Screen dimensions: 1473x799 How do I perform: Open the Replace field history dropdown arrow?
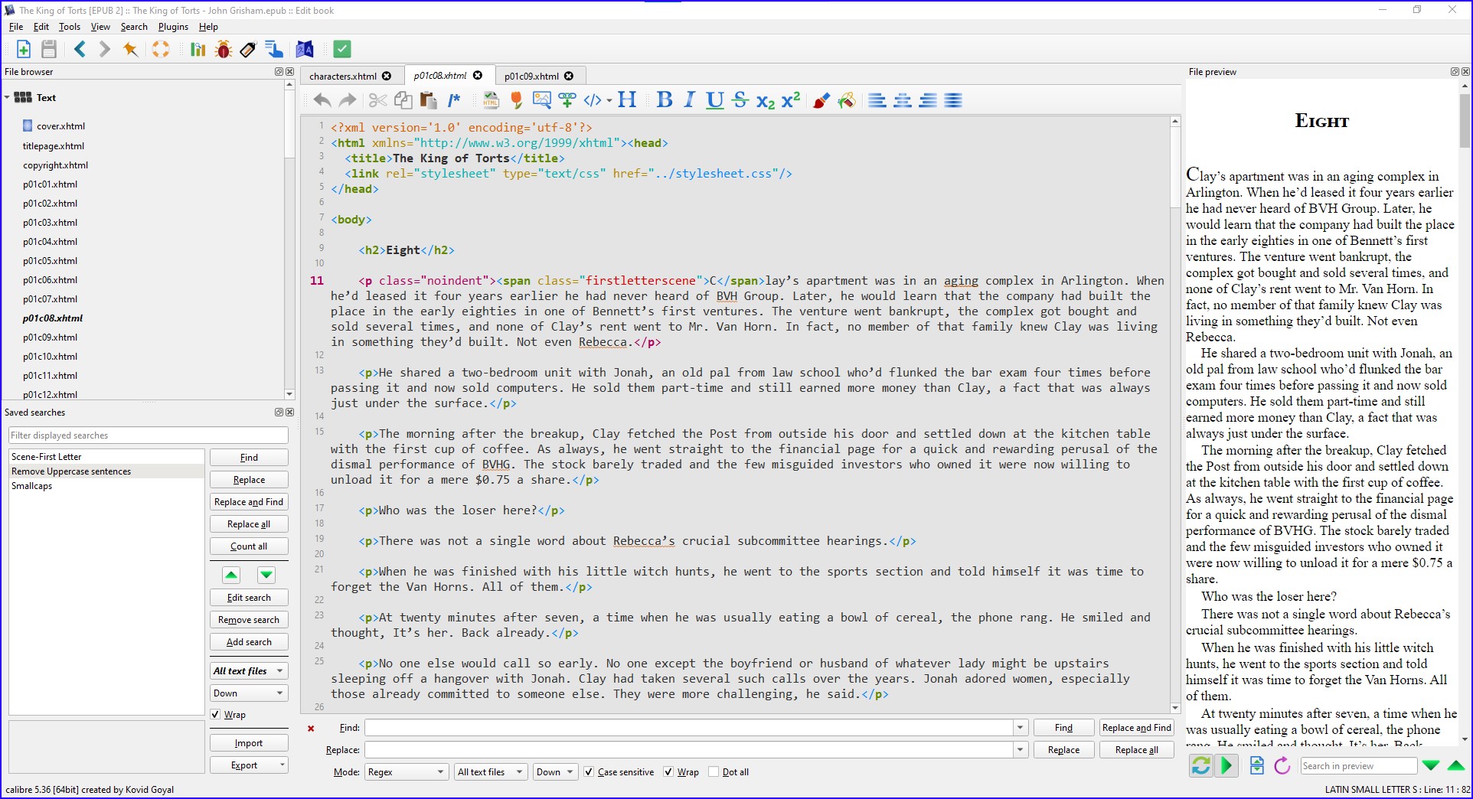pos(1020,750)
